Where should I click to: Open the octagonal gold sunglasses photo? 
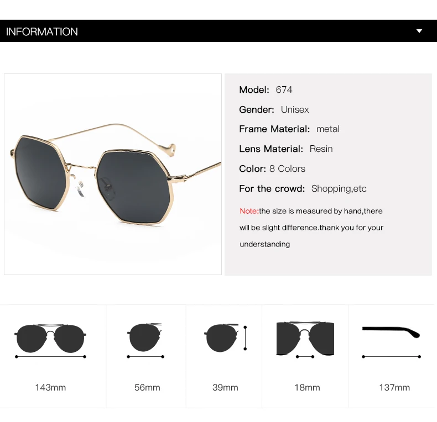tap(113, 174)
